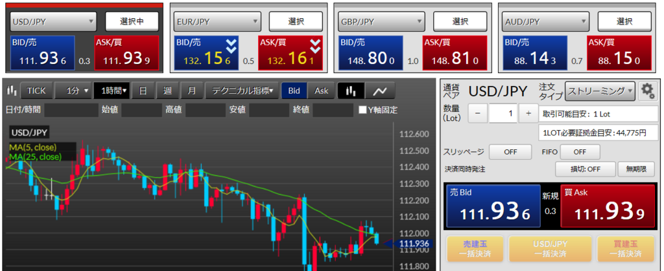
Task: Click the 安値 field
Action: click(x=269, y=110)
